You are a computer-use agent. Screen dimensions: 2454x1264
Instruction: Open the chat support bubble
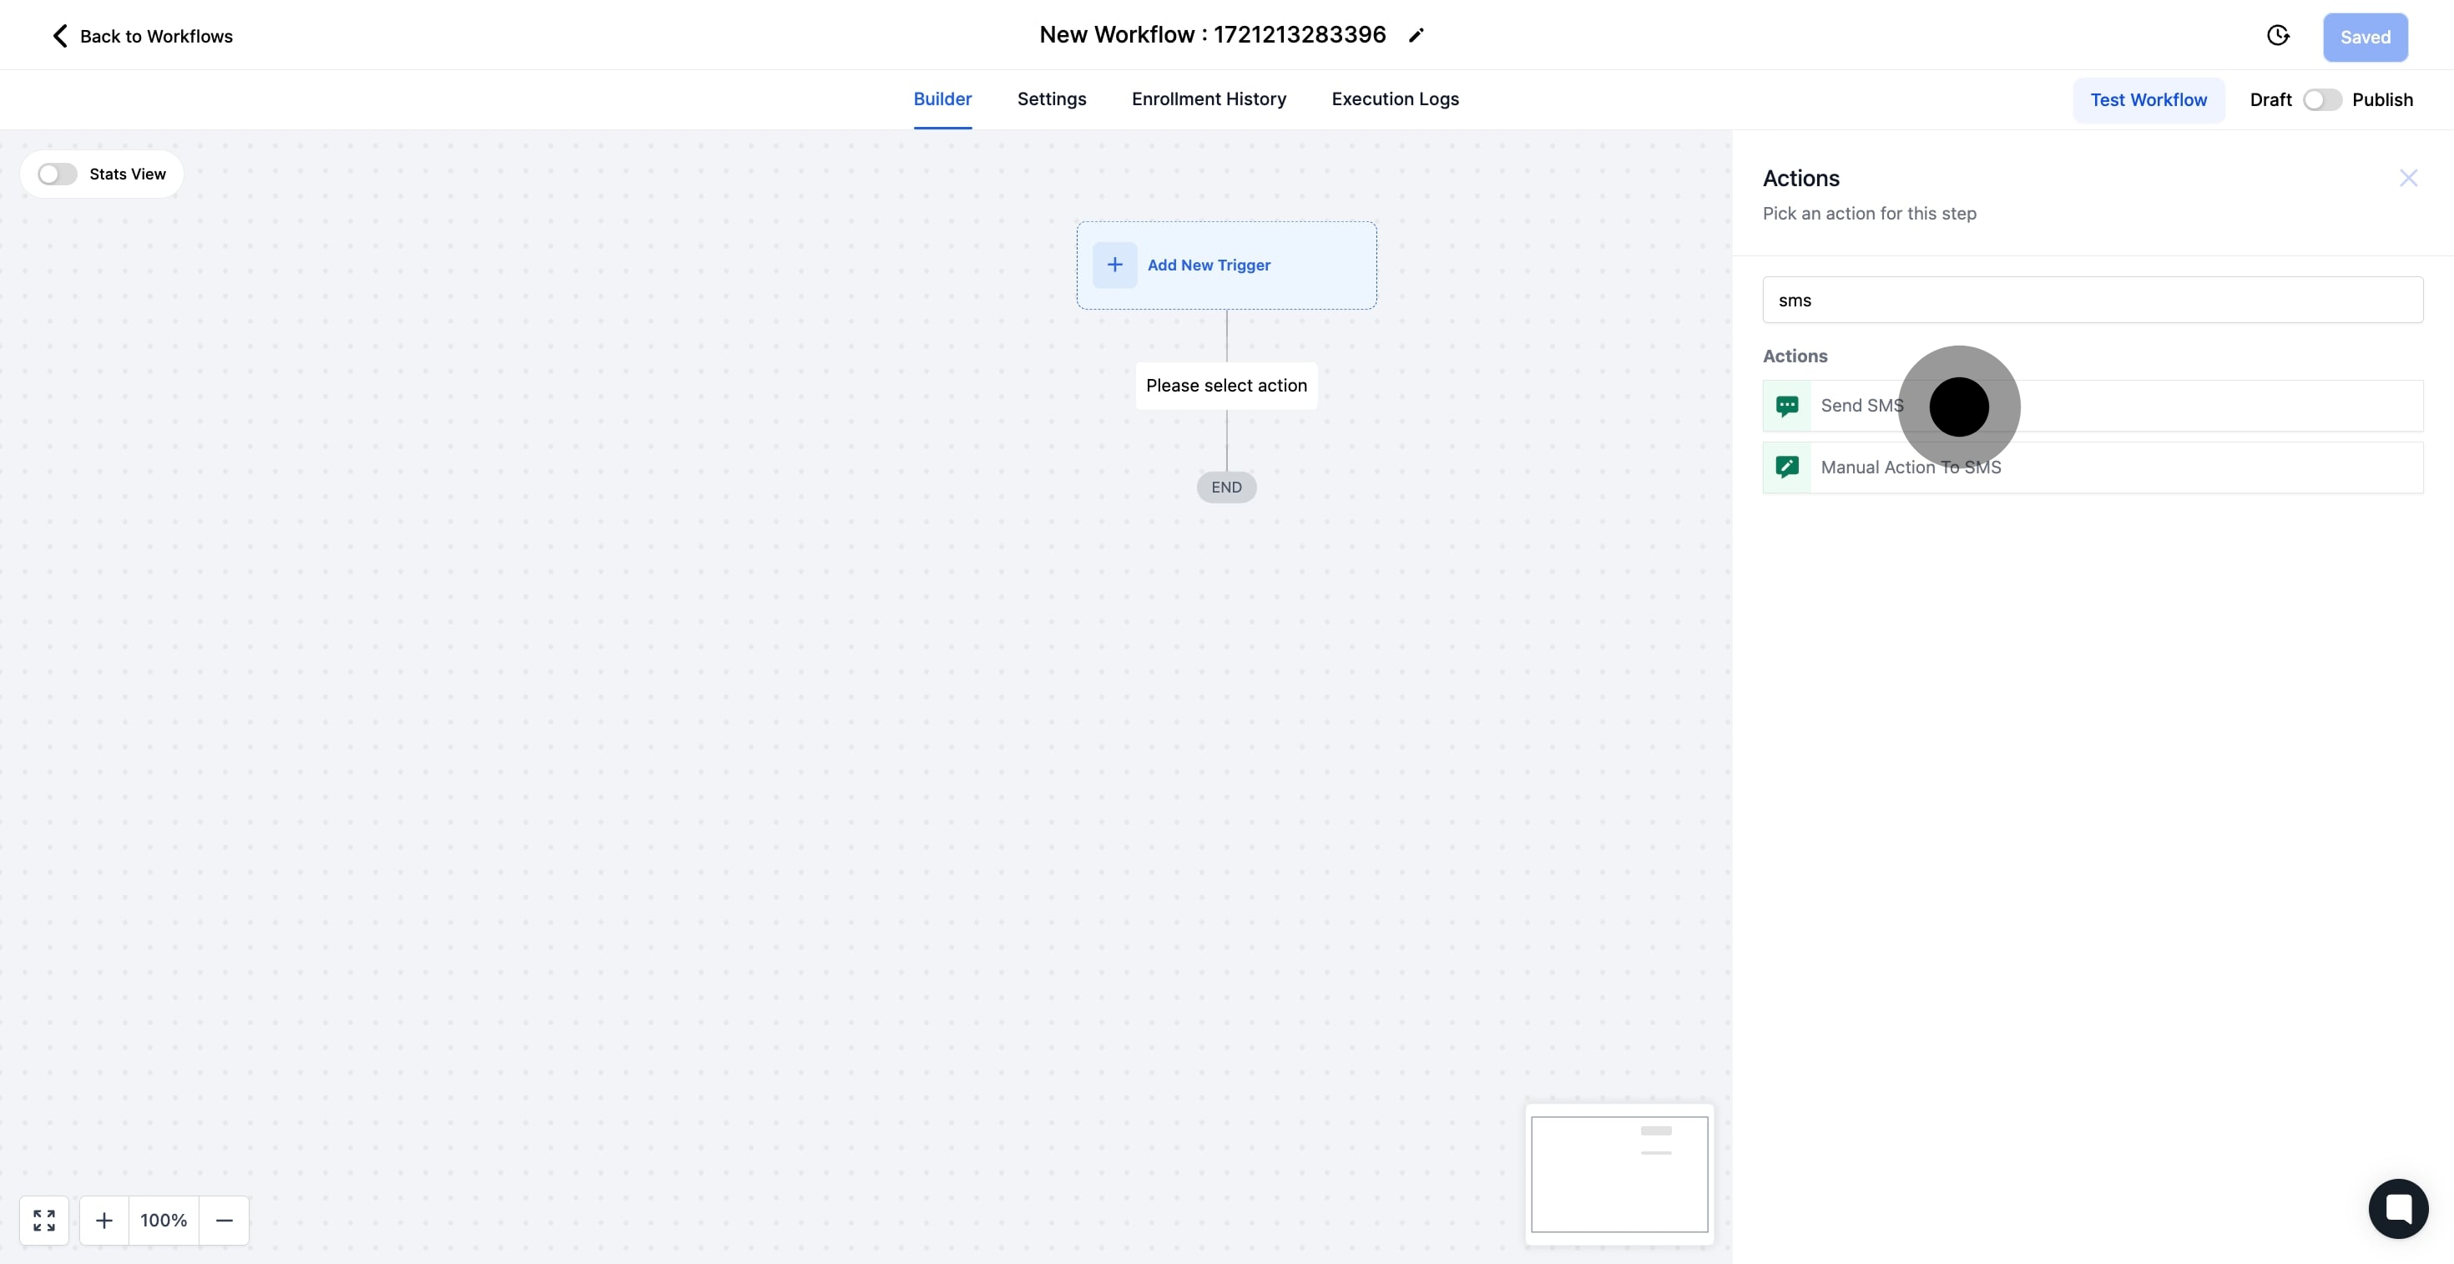[x=2398, y=1208]
